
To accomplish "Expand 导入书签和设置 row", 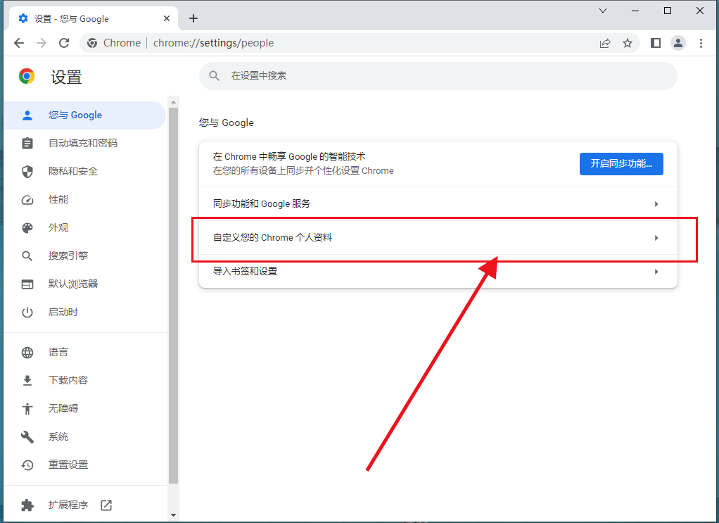I will [x=438, y=271].
